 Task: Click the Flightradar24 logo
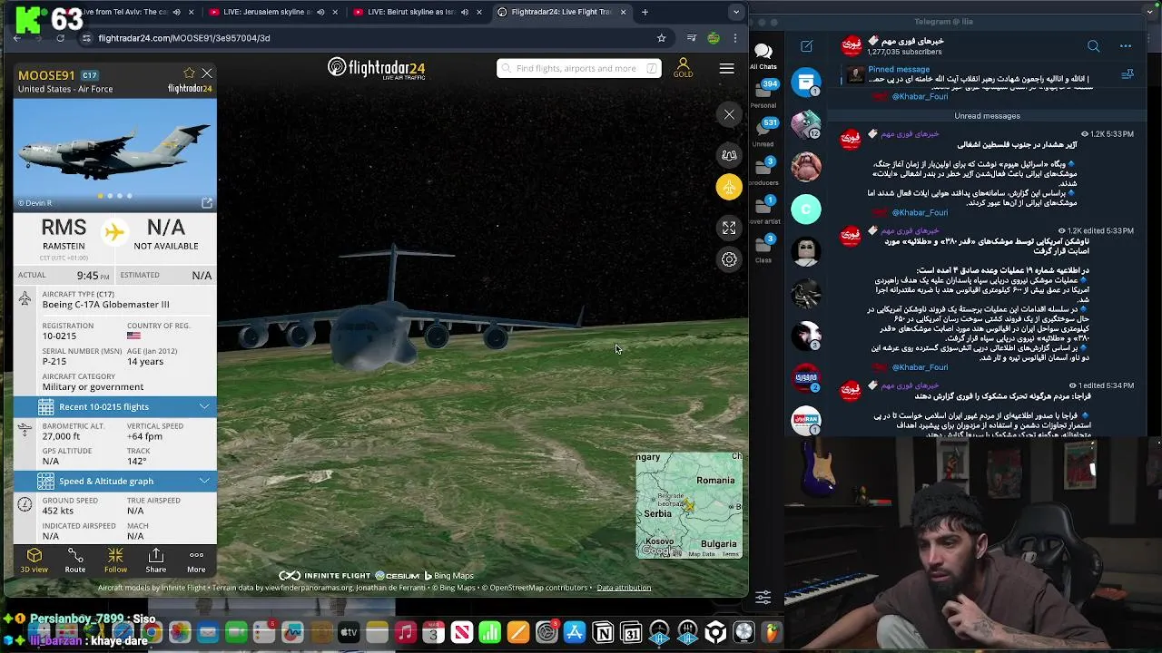click(376, 68)
